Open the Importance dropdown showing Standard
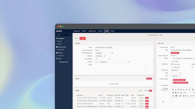 click(174, 70)
